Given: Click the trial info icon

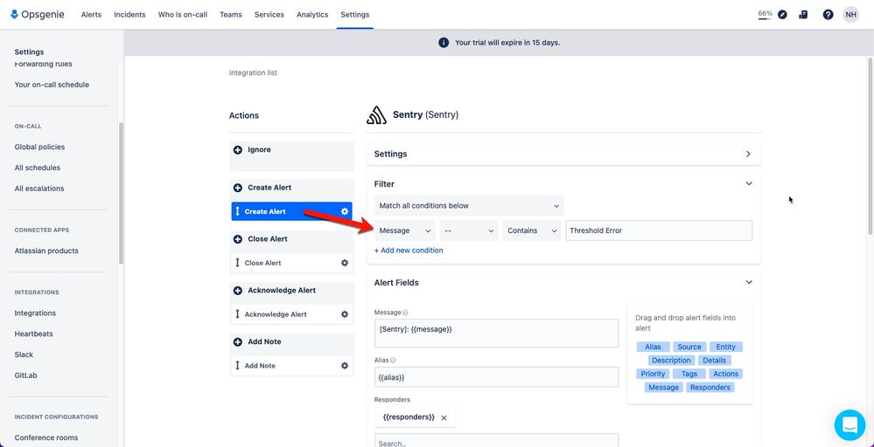Looking at the screenshot, I should (x=444, y=43).
